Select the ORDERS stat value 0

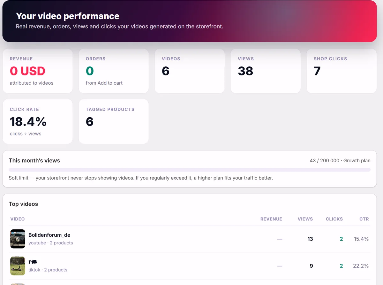tap(90, 71)
